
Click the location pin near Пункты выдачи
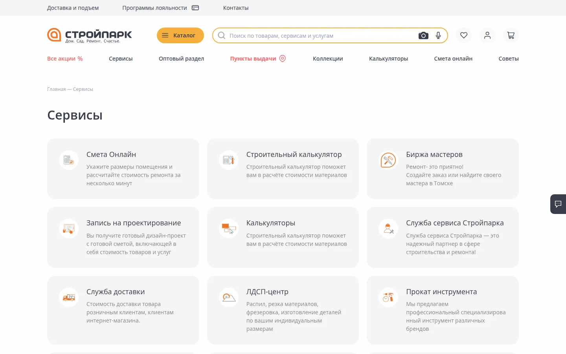tap(283, 58)
